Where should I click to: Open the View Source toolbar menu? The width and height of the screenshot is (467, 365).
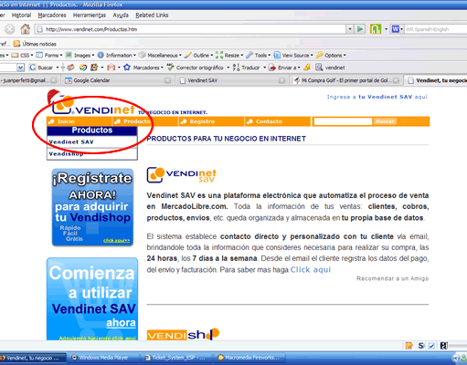(x=293, y=55)
